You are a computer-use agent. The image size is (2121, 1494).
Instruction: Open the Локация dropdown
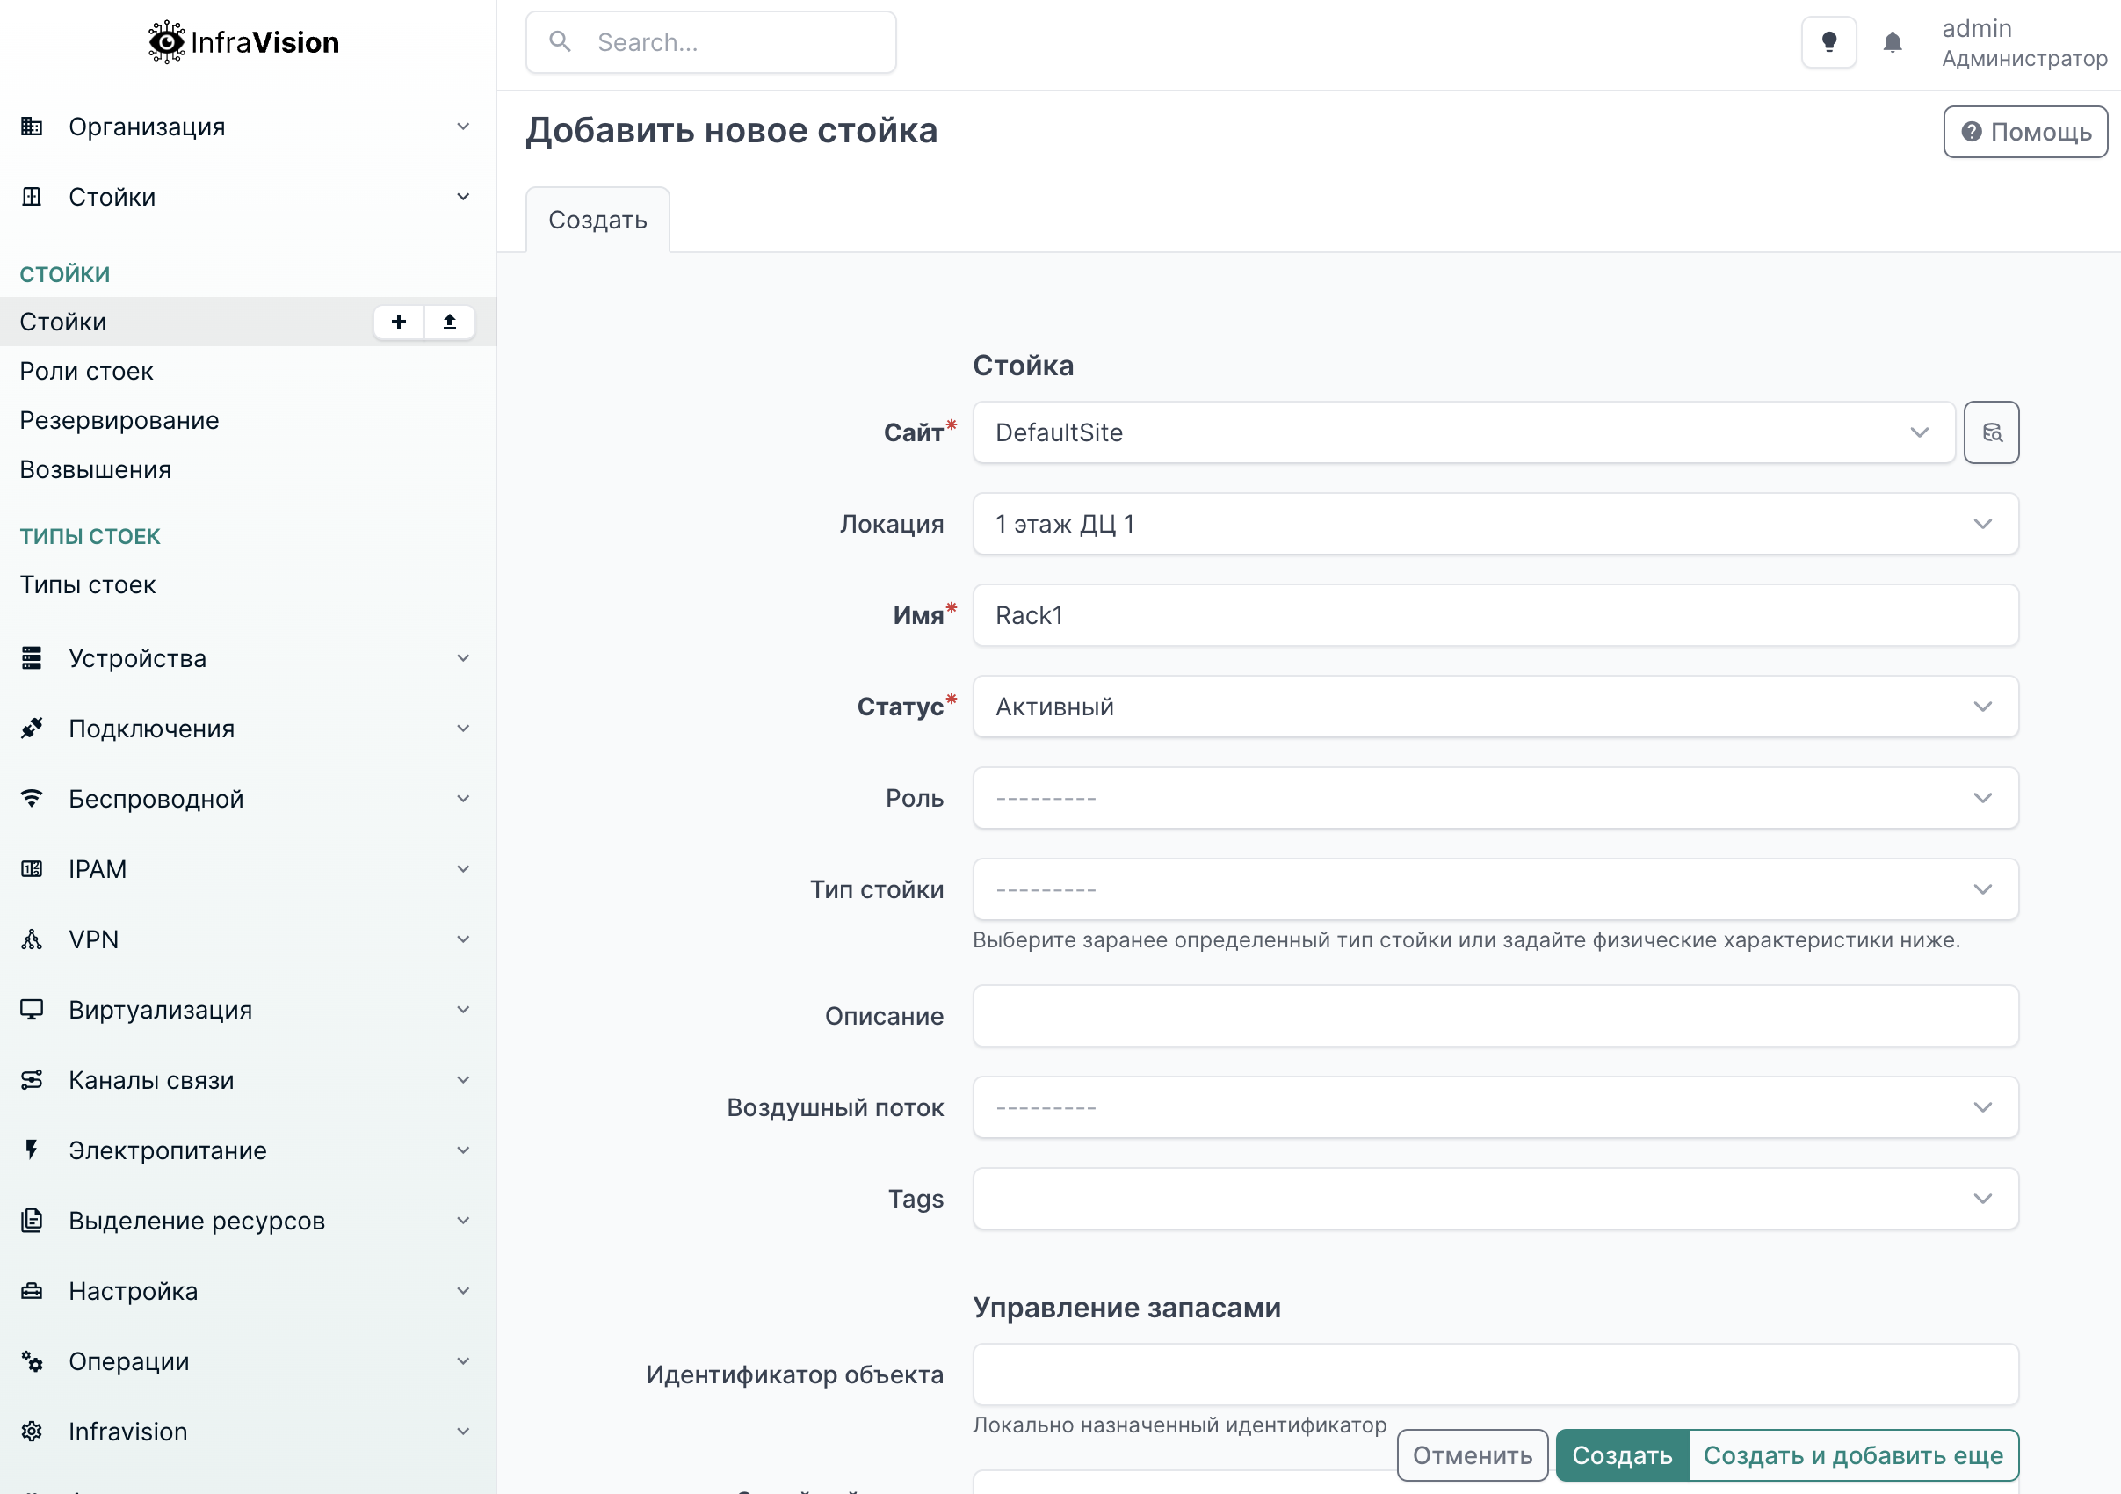[1495, 524]
